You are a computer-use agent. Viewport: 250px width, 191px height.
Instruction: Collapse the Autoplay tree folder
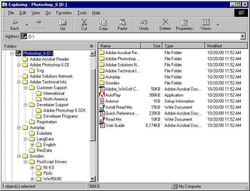(19, 128)
